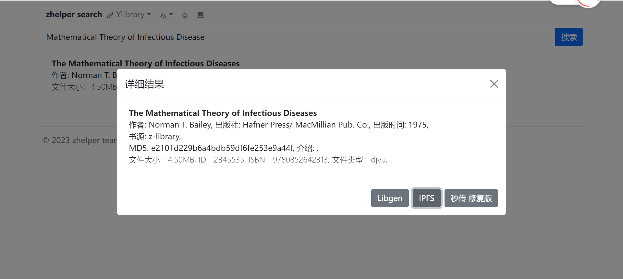
Task: Click the bold book title inside dialog
Action: coord(223,113)
